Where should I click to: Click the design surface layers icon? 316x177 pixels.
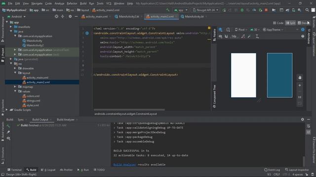pos(221,29)
